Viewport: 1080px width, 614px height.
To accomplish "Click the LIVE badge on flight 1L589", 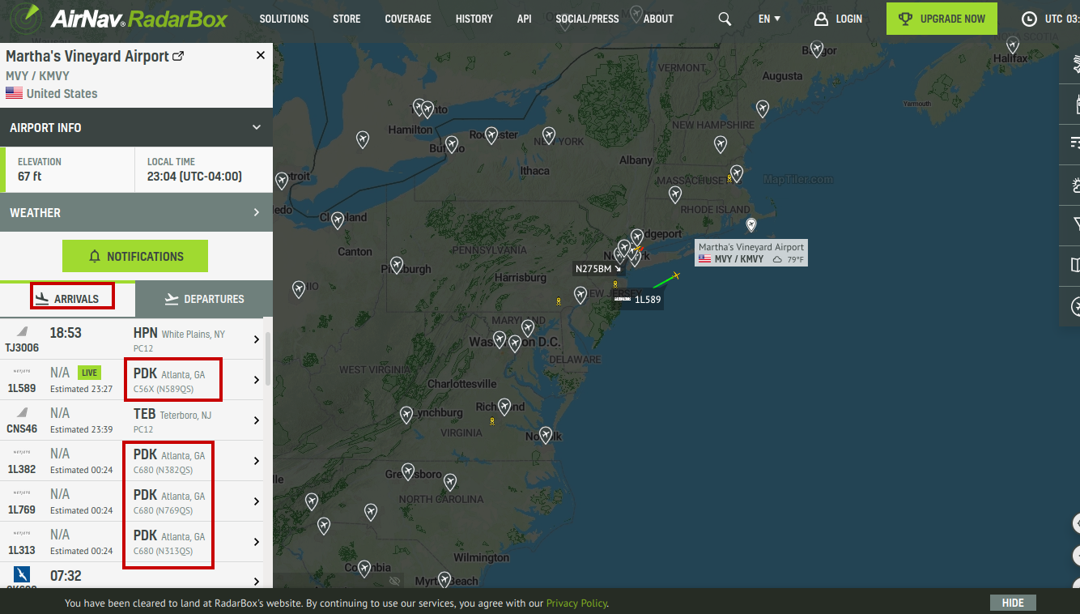I will click(x=89, y=373).
